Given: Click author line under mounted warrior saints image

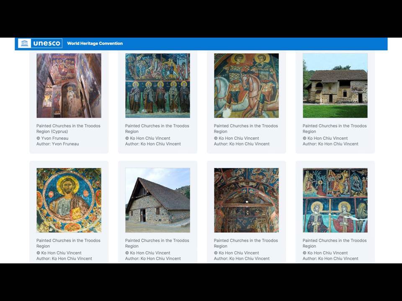Looking at the screenshot, I should pyautogui.click(x=242, y=144).
